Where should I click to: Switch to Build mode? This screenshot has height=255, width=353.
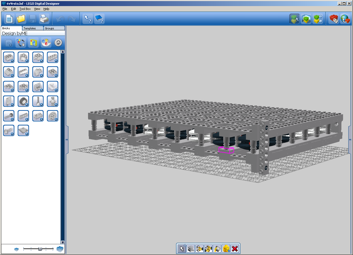294,19
